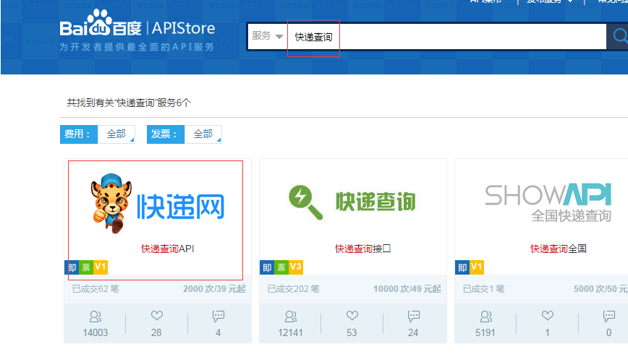
Task: Click the V1 badge on 快递查询API card
Action: (x=100, y=267)
